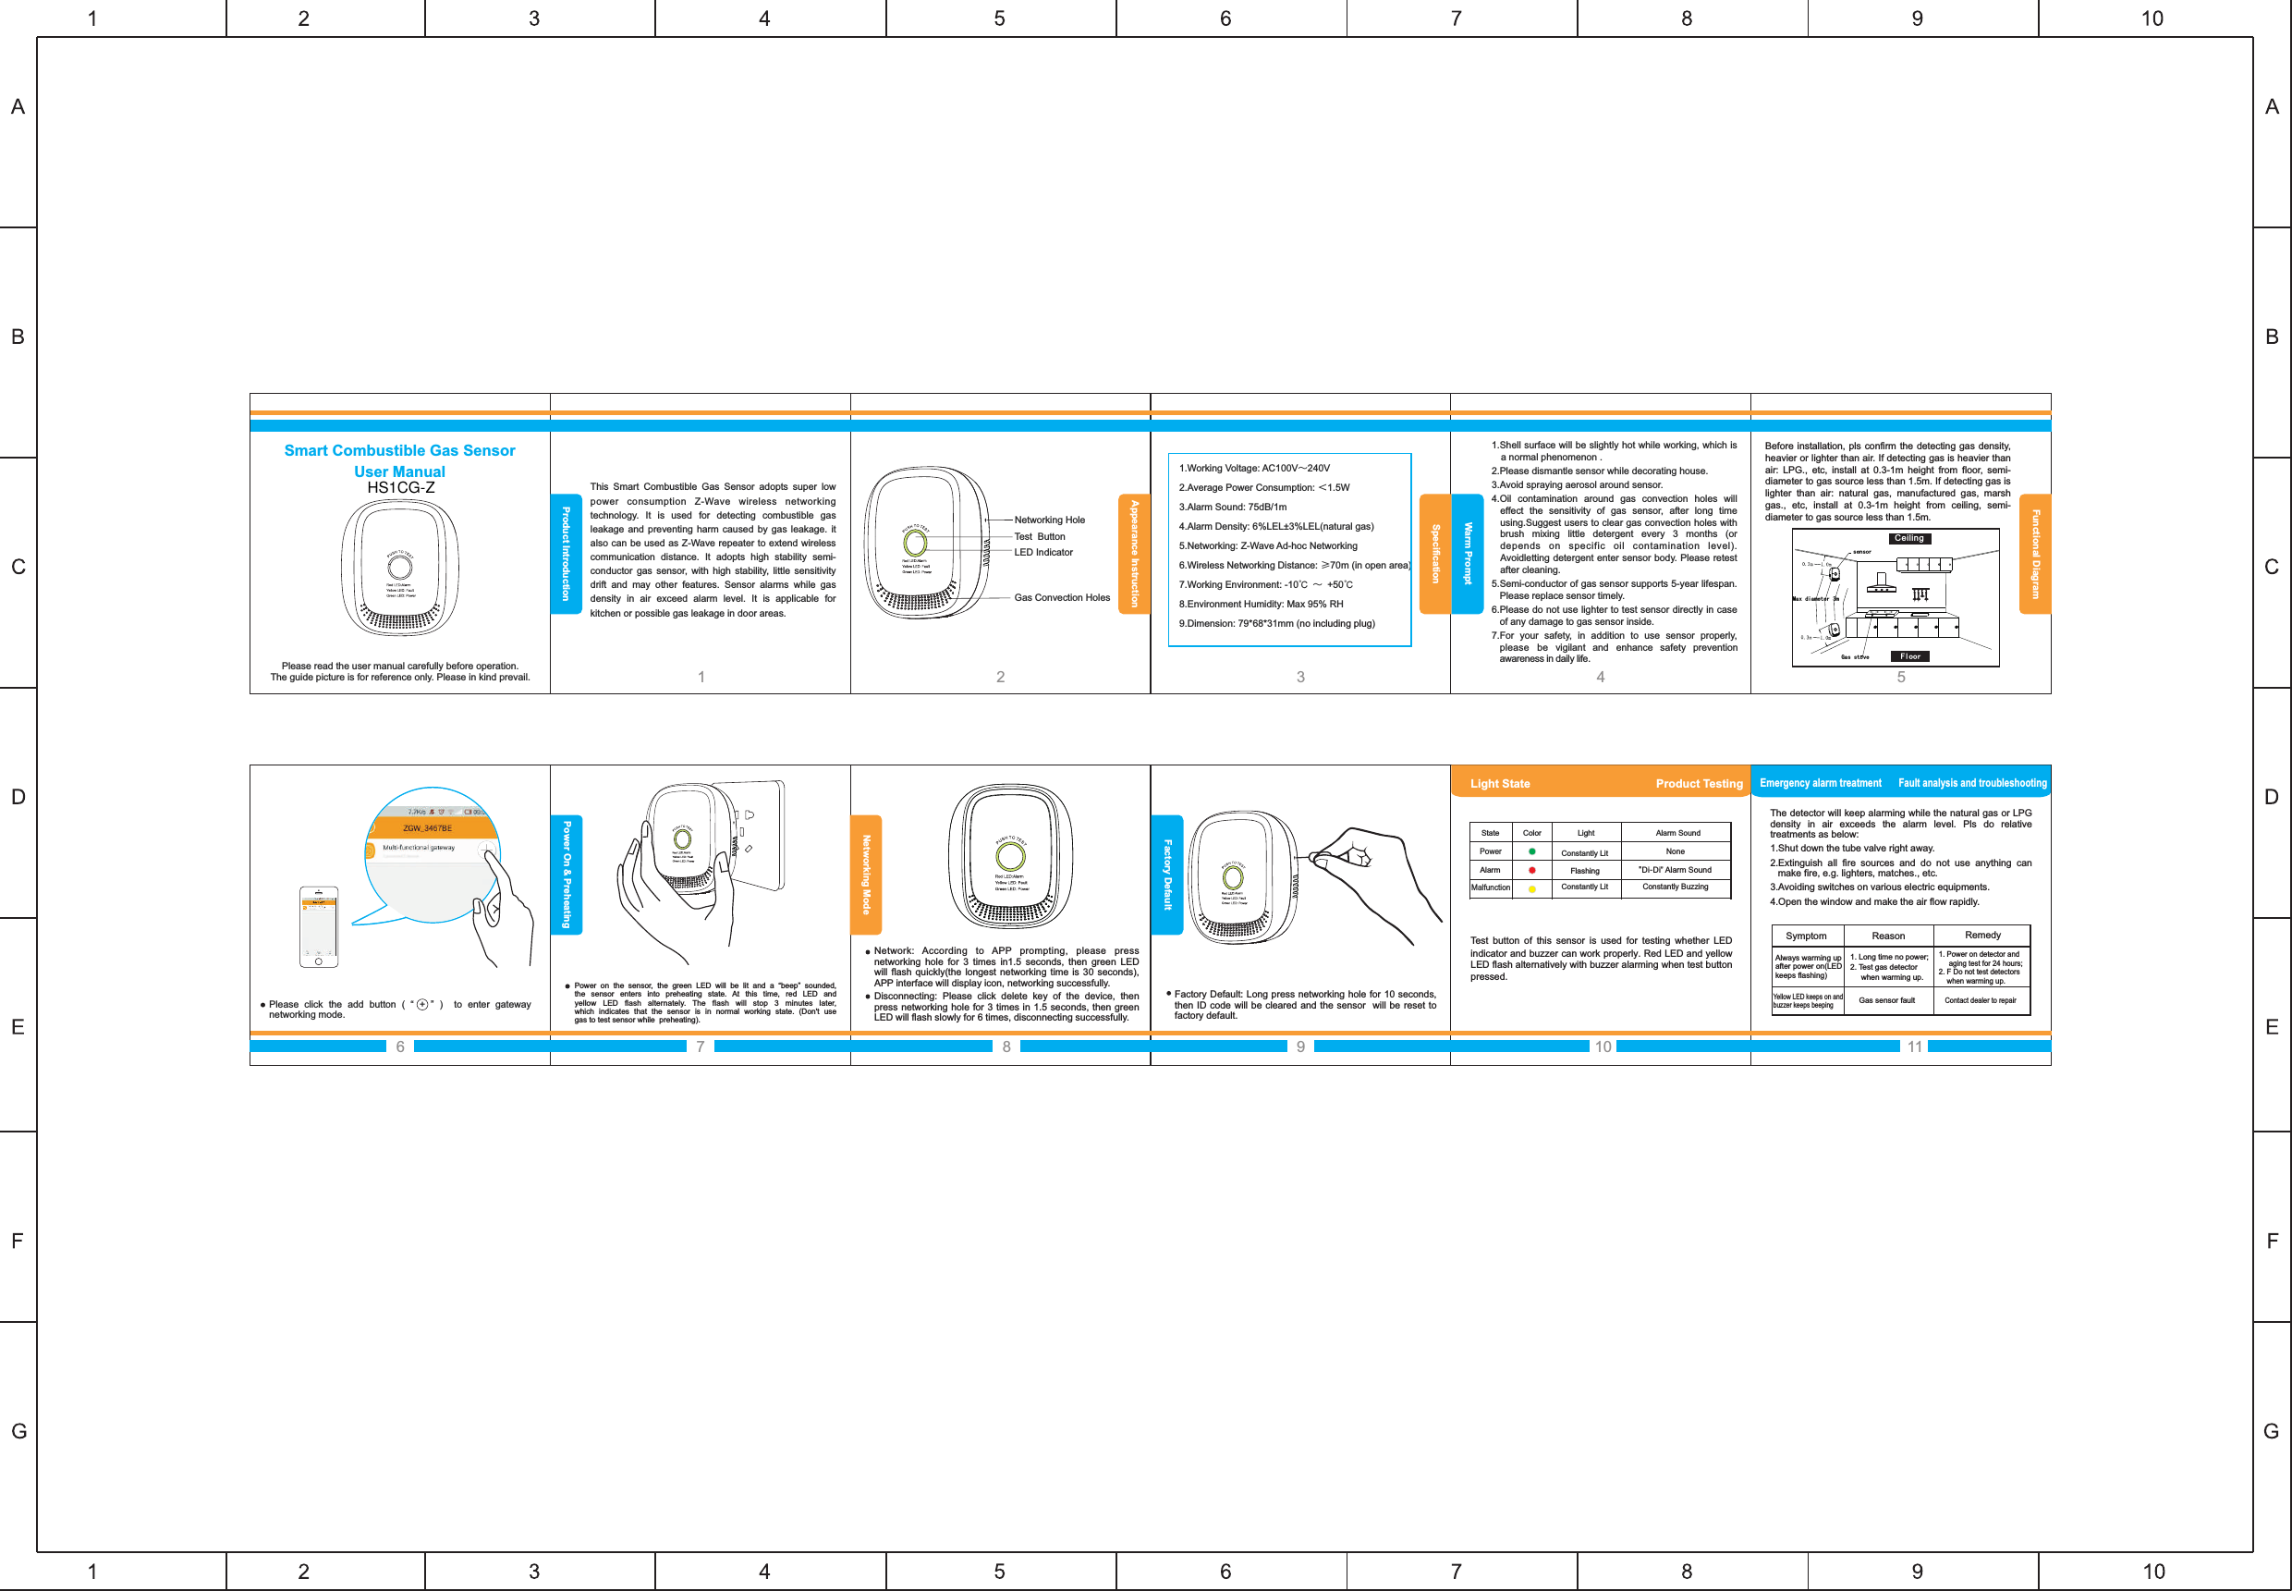The height and width of the screenshot is (1591, 2292).
Task: Click the cover page sensor illustration
Action: point(399,568)
